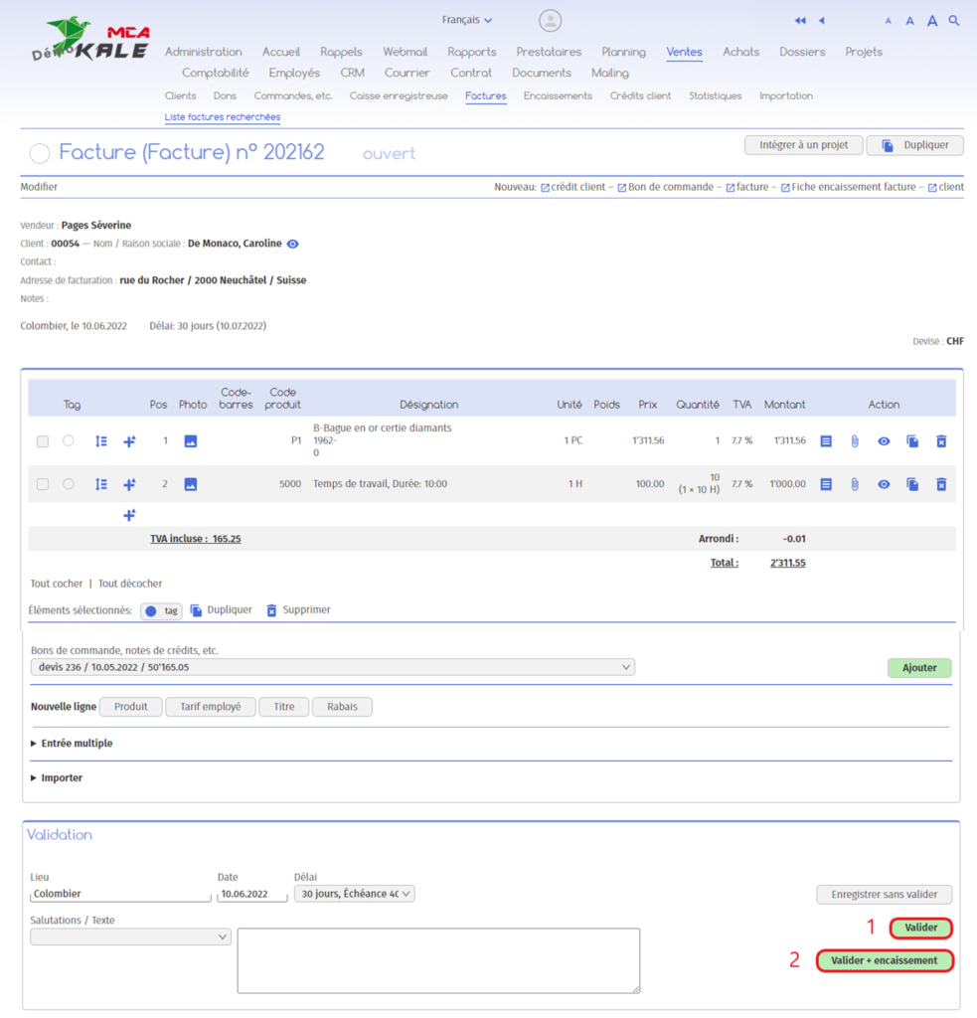
Task: Check the Temps de travail row checkbox
Action: pos(43,484)
